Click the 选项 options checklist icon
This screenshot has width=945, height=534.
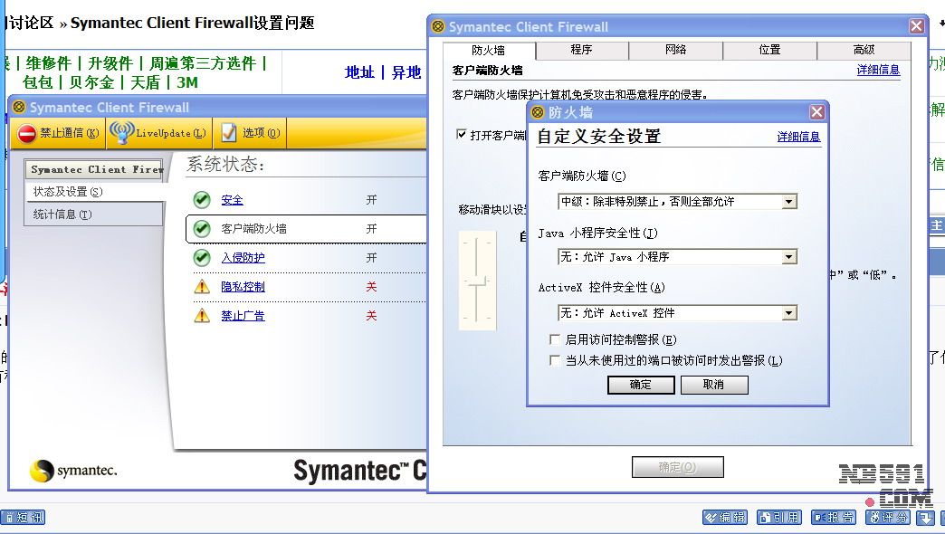tap(229, 133)
